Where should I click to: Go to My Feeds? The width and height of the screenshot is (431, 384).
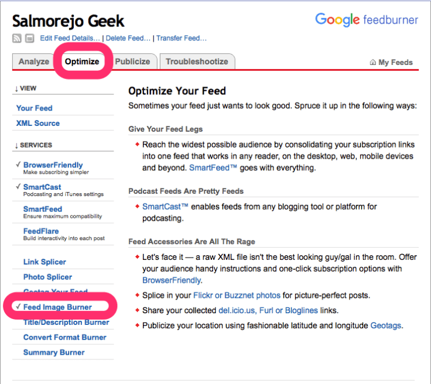(395, 62)
